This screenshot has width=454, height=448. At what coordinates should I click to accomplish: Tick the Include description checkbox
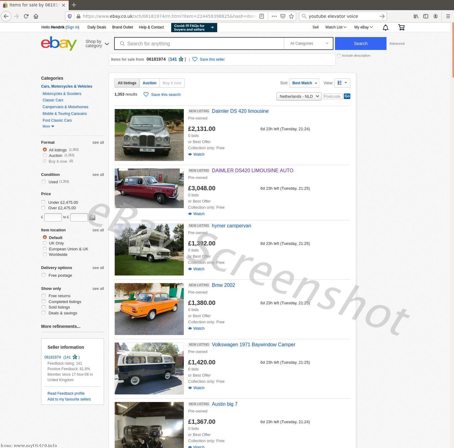pos(339,56)
